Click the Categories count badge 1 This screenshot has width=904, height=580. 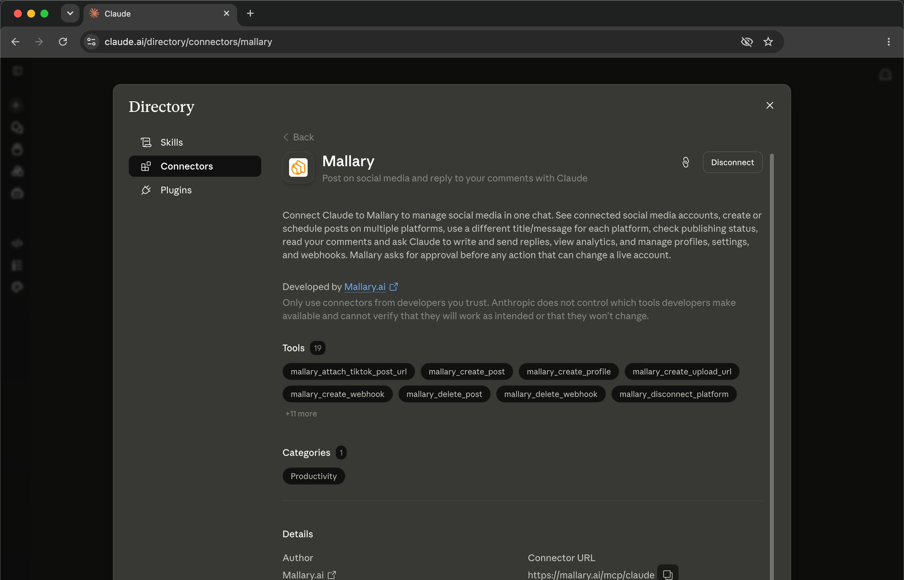[341, 453]
